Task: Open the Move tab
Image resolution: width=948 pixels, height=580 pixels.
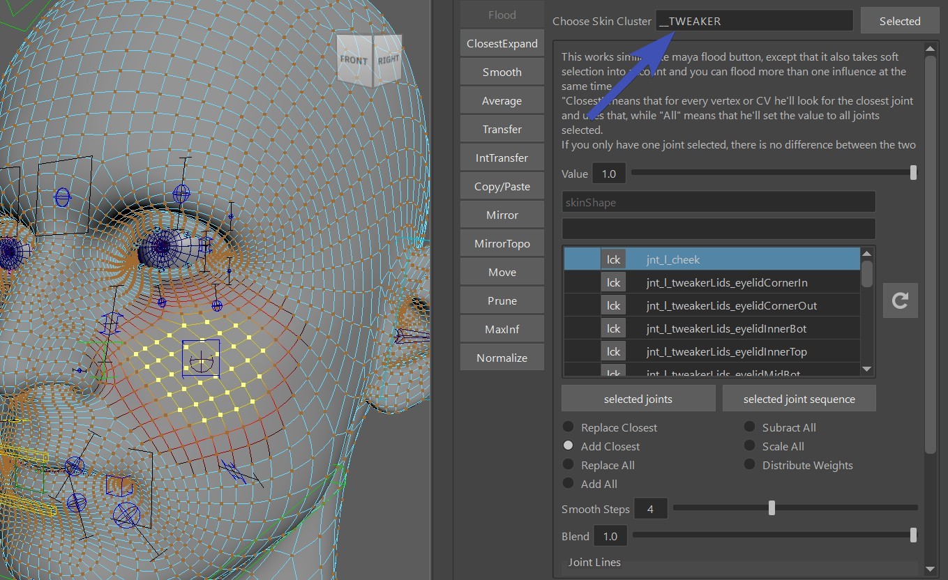Action: point(502,272)
